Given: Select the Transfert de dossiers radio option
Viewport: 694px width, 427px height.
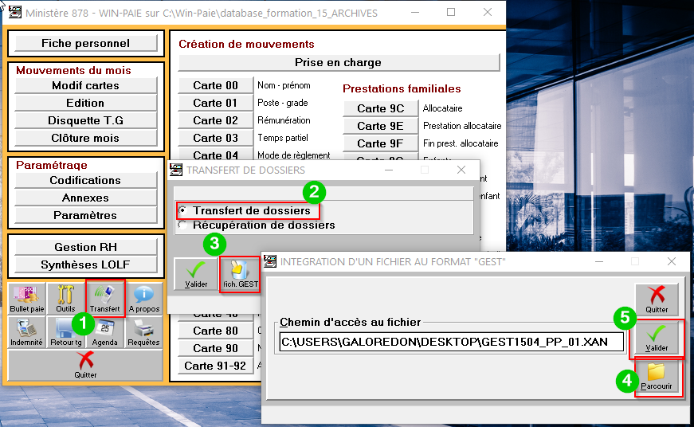Looking at the screenshot, I should [x=183, y=211].
